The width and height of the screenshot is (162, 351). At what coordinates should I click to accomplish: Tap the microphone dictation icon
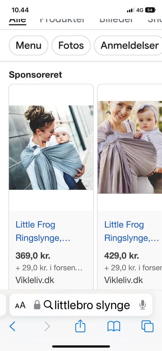[x=142, y=305]
